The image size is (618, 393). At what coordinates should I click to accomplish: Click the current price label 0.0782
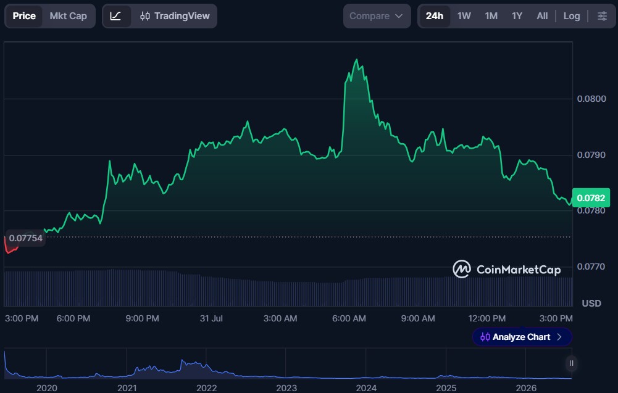pyautogui.click(x=591, y=198)
